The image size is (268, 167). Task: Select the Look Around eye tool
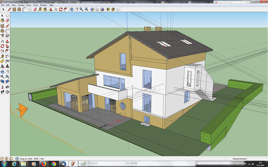7,87
